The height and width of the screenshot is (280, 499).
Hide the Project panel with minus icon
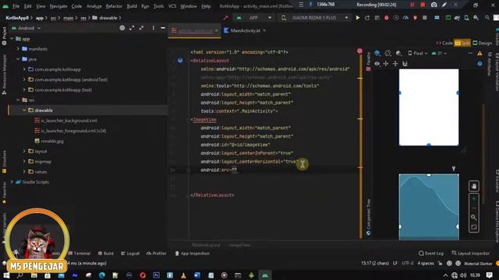(163, 28)
